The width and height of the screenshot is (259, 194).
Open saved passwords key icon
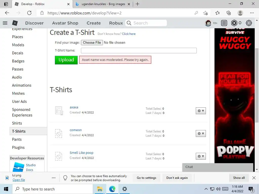click(196, 13)
